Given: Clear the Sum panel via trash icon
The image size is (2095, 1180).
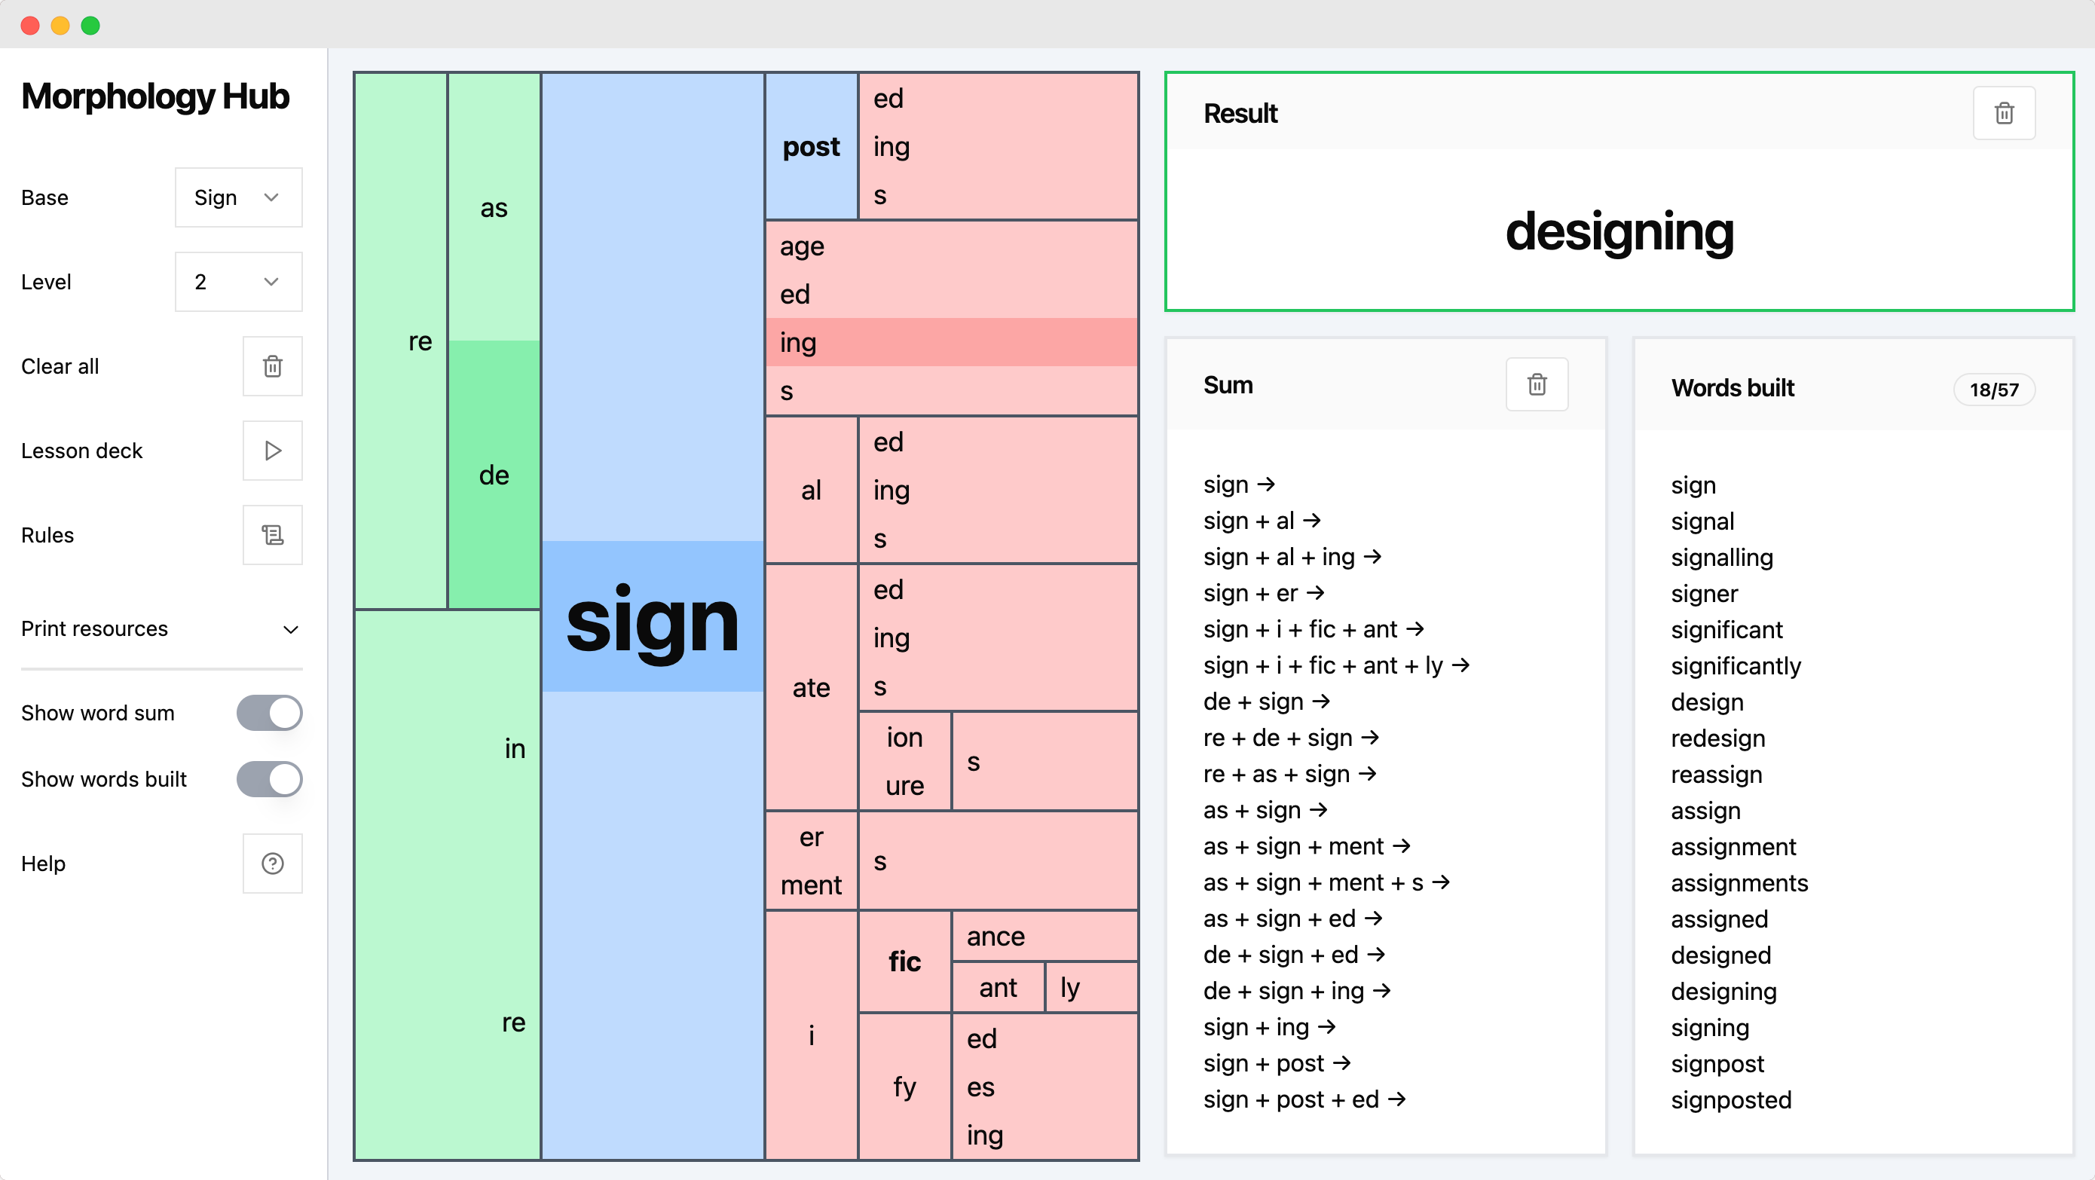Looking at the screenshot, I should pos(1537,384).
